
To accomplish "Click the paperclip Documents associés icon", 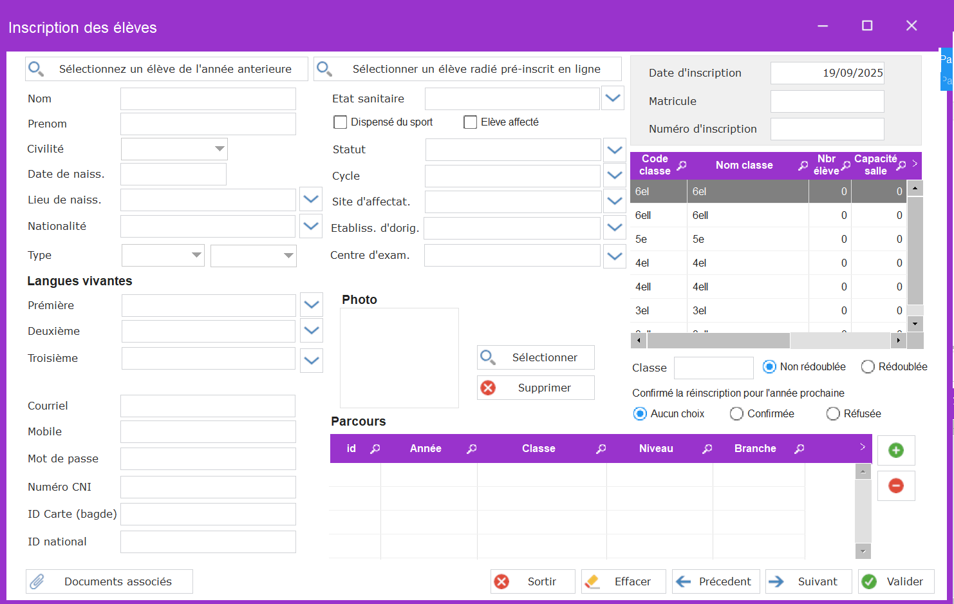I will tap(37, 581).
